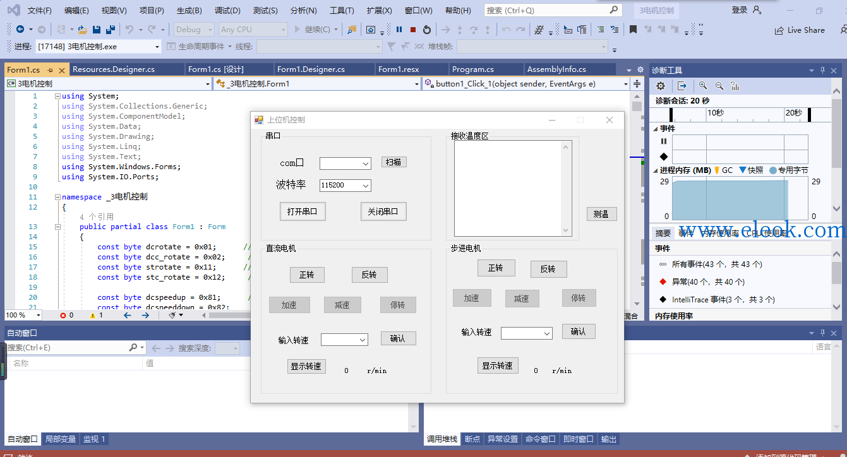Switch to Form1.Designer.cs tab
The width and height of the screenshot is (847, 457).
[x=311, y=69]
